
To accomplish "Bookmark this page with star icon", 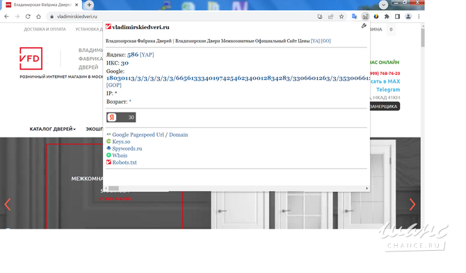I will click(342, 17).
